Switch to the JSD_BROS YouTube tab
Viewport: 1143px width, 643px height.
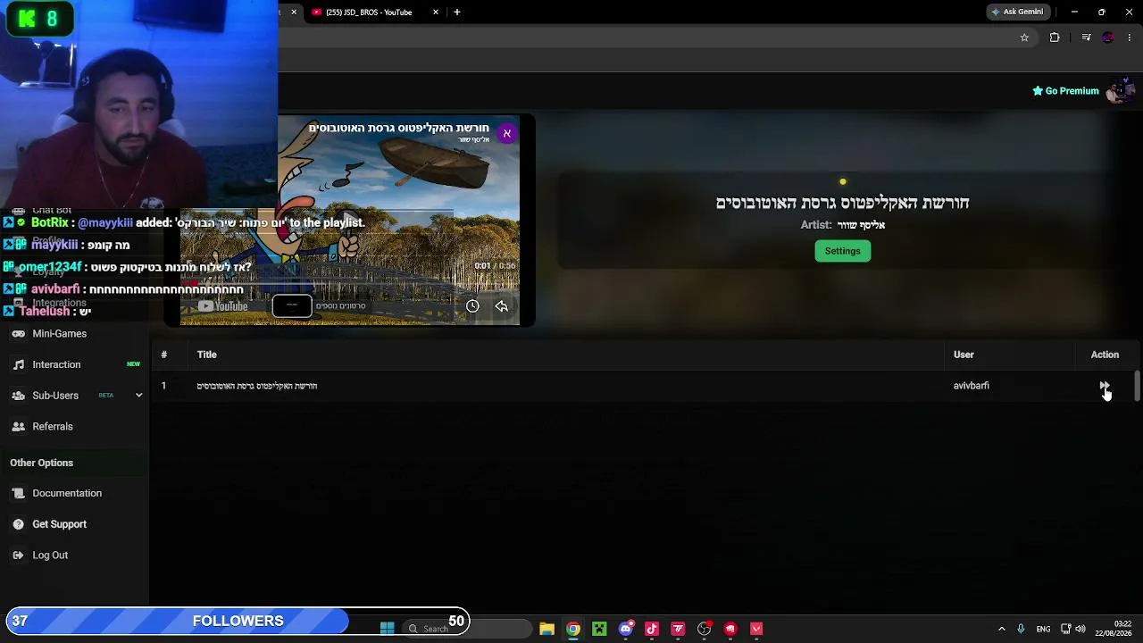369,13
